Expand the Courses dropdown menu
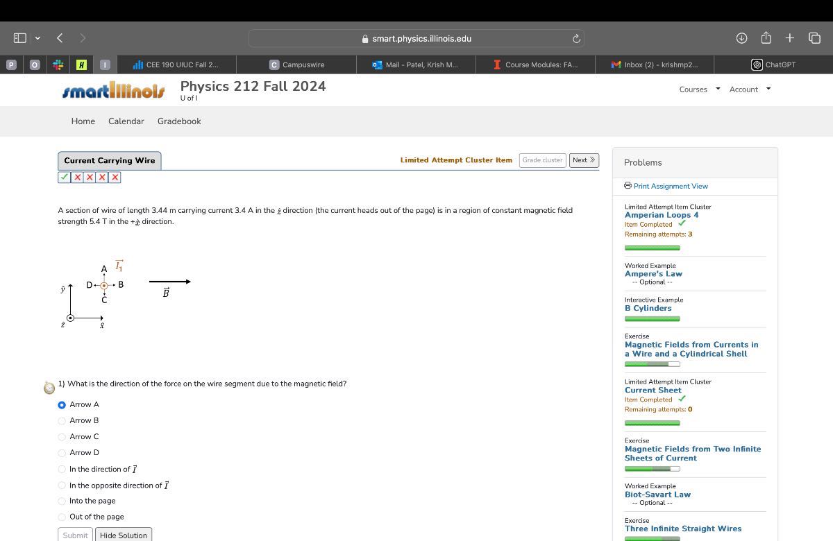The width and height of the screenshot is (833, 541). 700,89
